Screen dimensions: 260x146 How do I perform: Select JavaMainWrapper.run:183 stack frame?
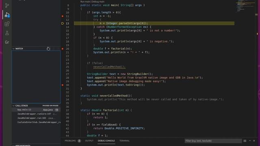tap(36, 118)
